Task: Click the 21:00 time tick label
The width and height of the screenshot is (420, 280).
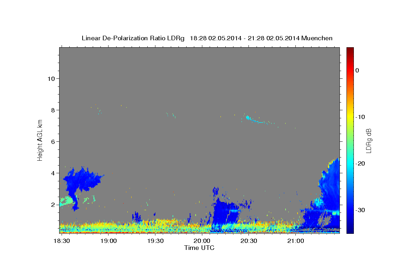Action: click(295, 241)
